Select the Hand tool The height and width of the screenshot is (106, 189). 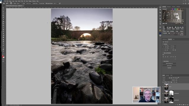click(x=3, y=49)
